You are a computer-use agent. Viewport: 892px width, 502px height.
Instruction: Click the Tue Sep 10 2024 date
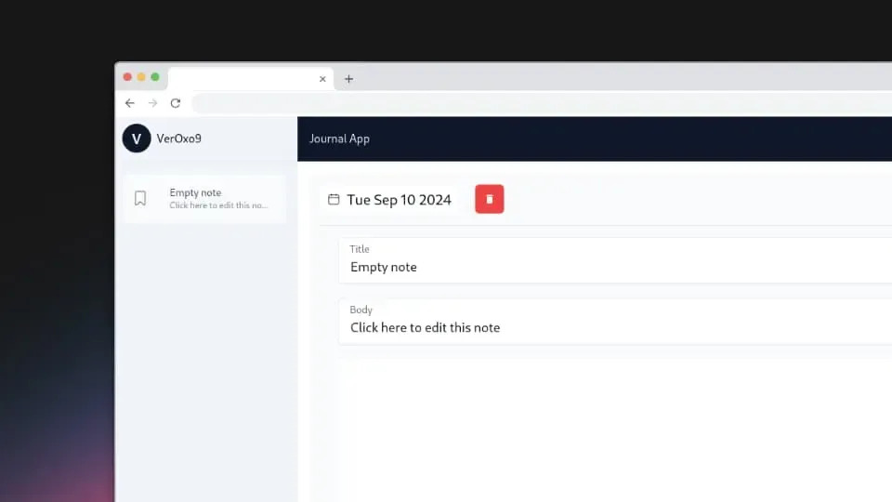coord(399,200)
